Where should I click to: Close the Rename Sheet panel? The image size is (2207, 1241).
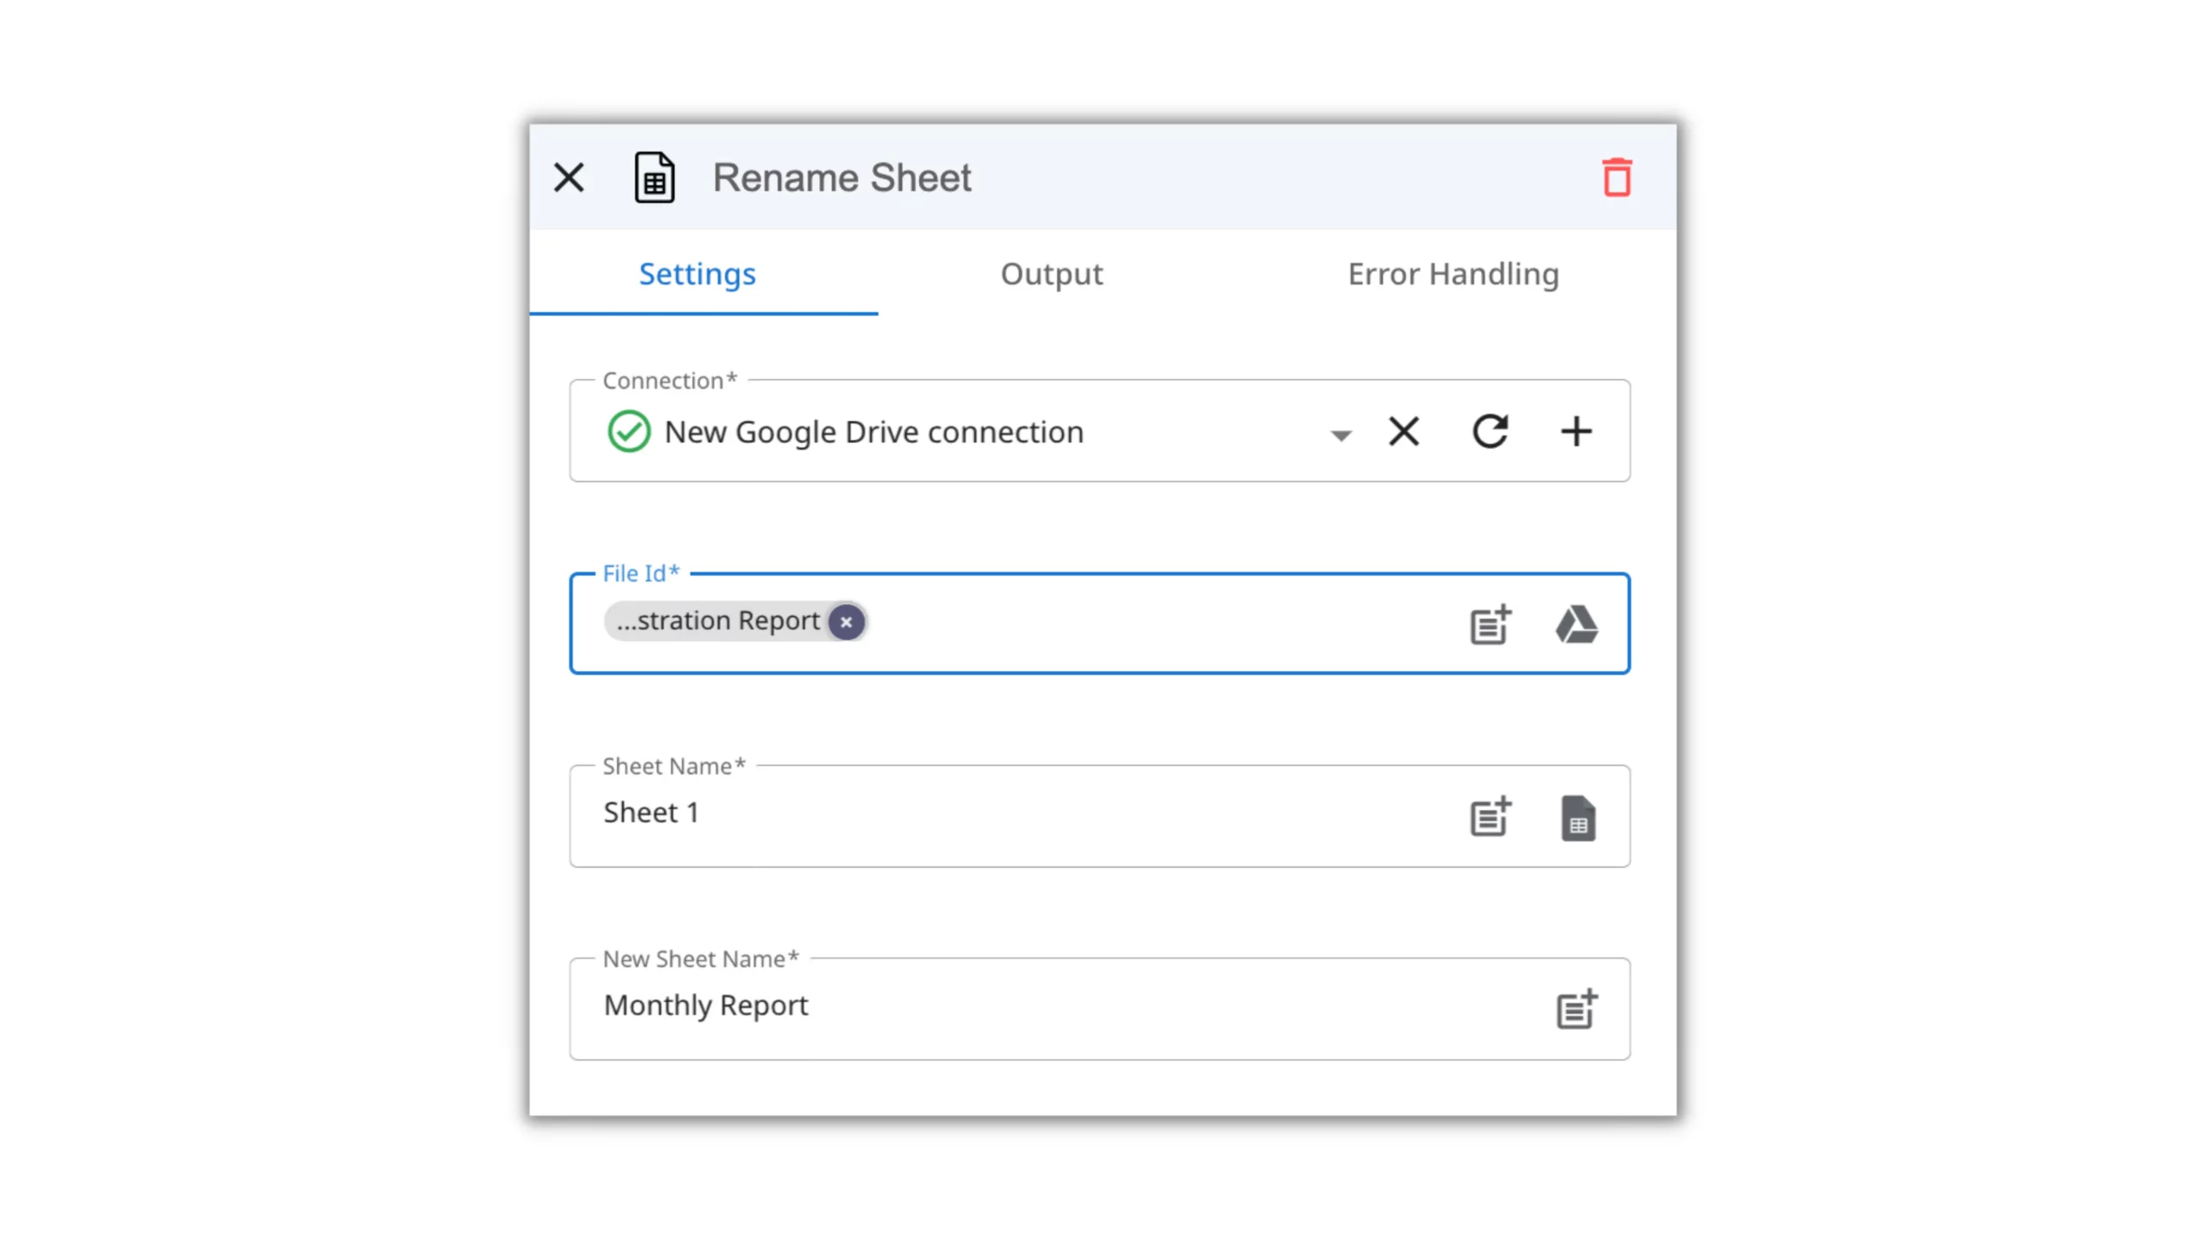coord(569,178)
